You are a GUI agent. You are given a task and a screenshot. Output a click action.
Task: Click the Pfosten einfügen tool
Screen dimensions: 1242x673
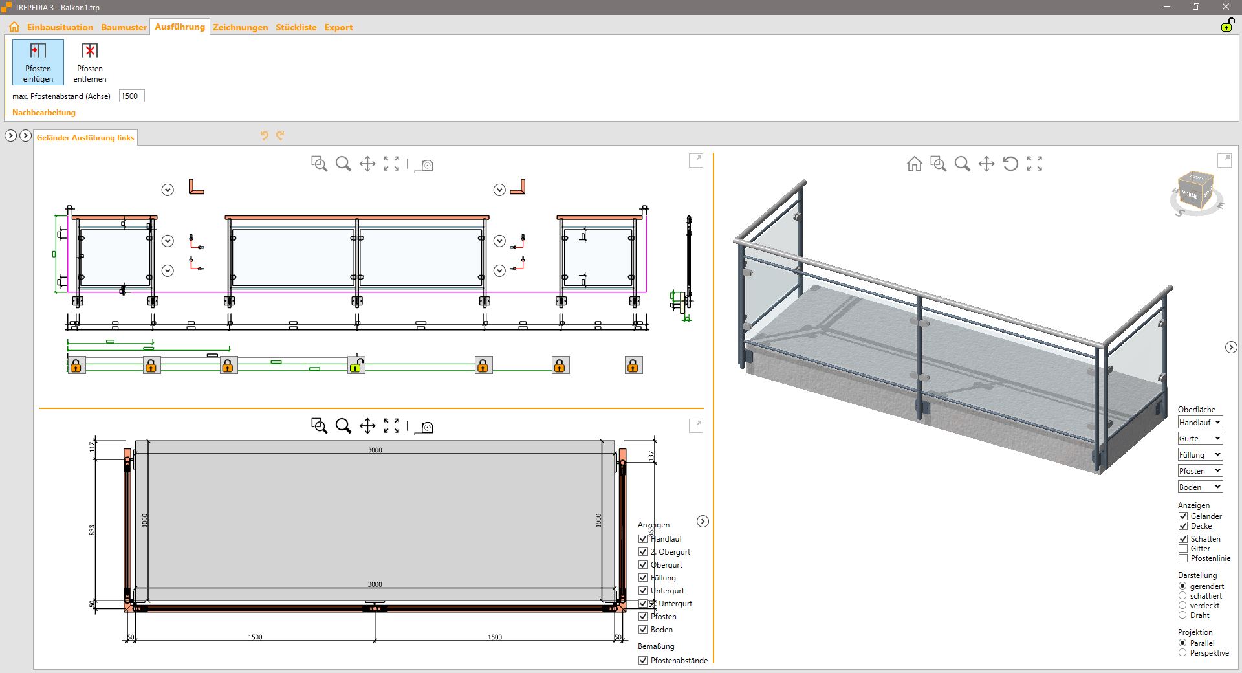pos(38,62)
